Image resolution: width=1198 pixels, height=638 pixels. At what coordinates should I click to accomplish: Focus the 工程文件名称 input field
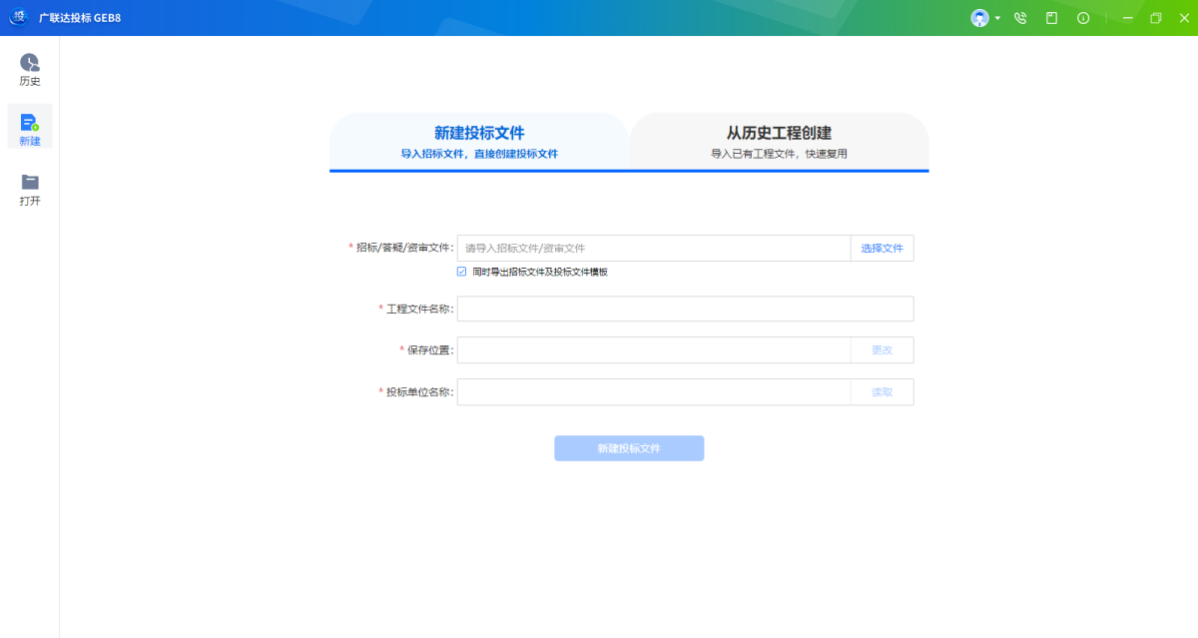coord(685,310)
